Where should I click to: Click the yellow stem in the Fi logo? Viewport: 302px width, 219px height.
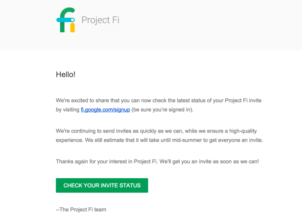72,28
